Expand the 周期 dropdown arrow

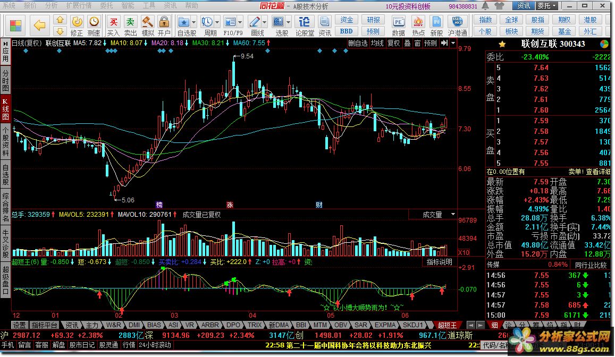point(217,22)
